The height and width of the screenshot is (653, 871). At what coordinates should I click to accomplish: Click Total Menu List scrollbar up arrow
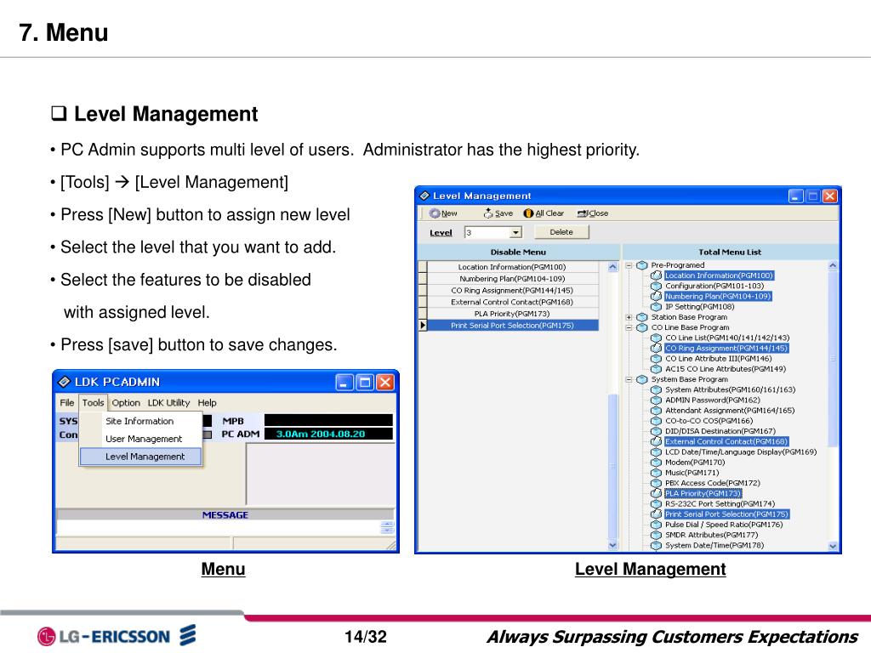[x=832, y=266]
